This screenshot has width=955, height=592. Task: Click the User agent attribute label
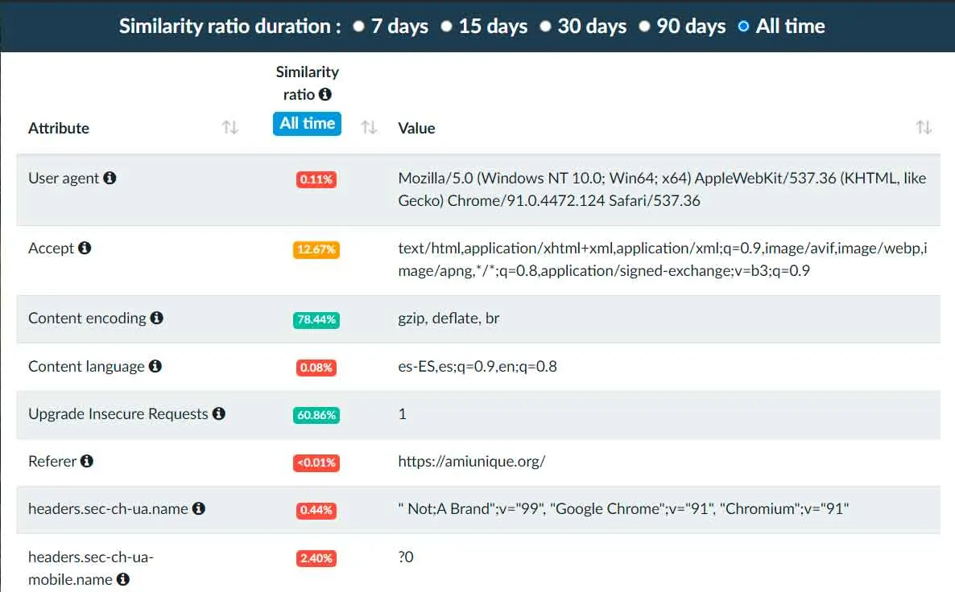pyautogui.click(x=64, y=179)
